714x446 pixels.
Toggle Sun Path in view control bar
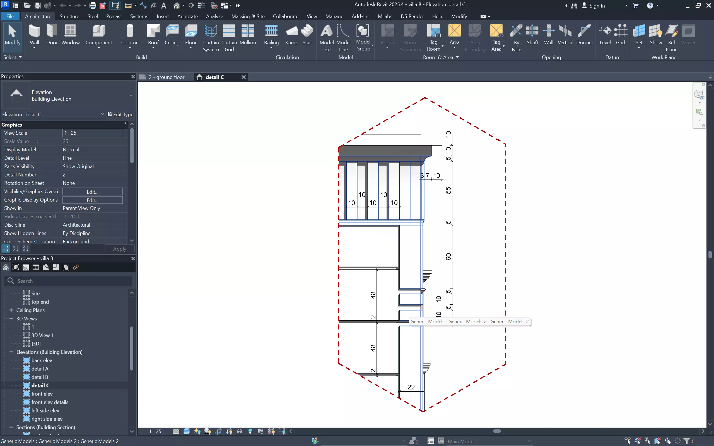click(x=197, y=431)
